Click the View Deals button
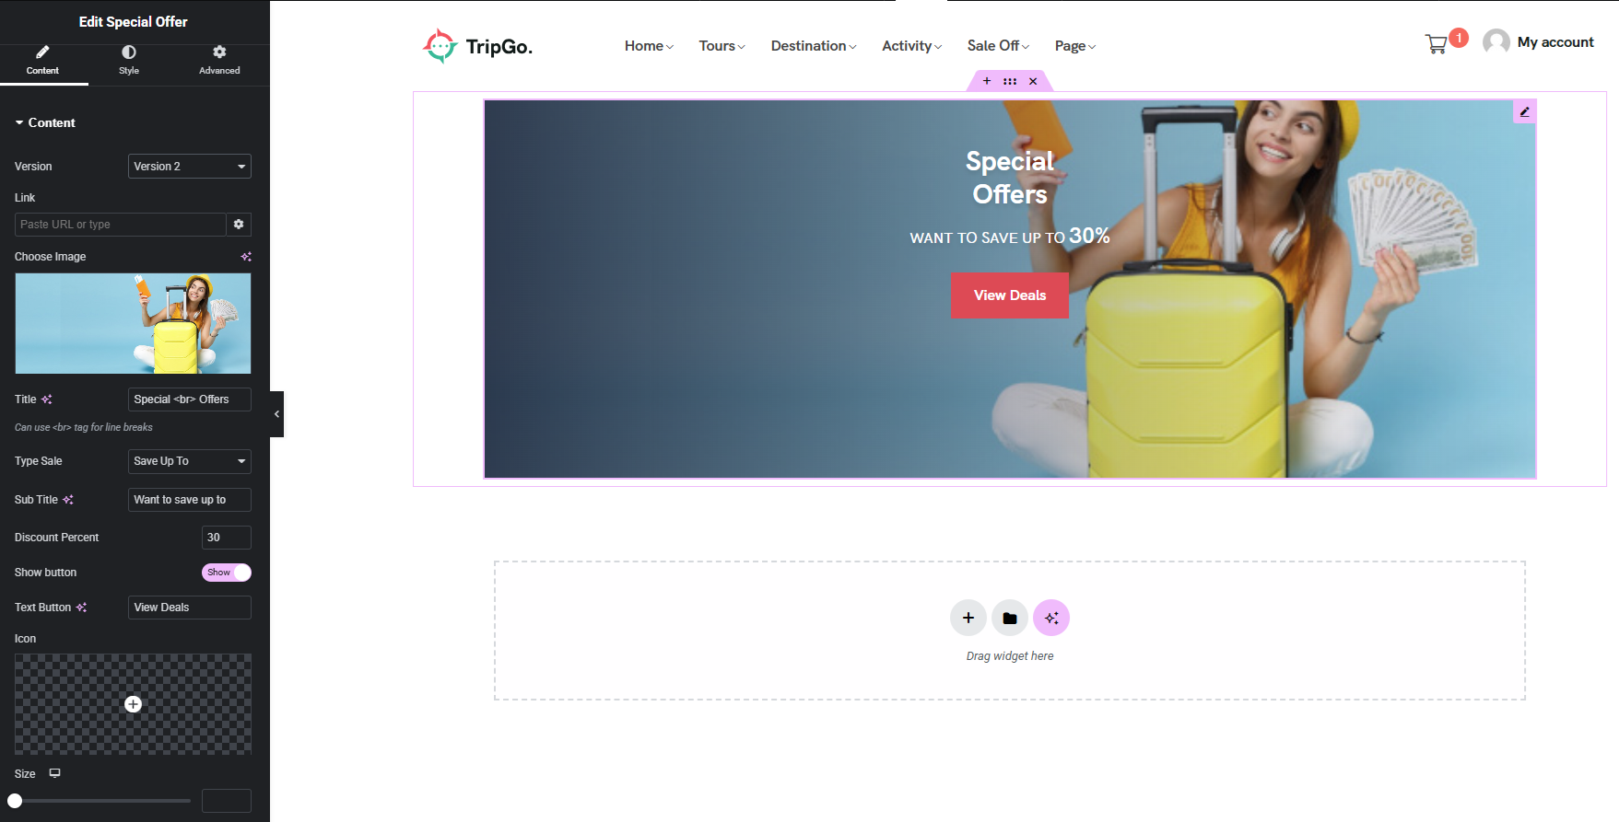Viewport: 1619px width, 822px height. (1010, 295)
